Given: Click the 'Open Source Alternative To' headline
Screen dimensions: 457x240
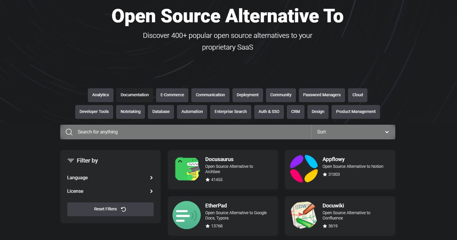Looking at the screenshot, I should [x=228, y=16].
